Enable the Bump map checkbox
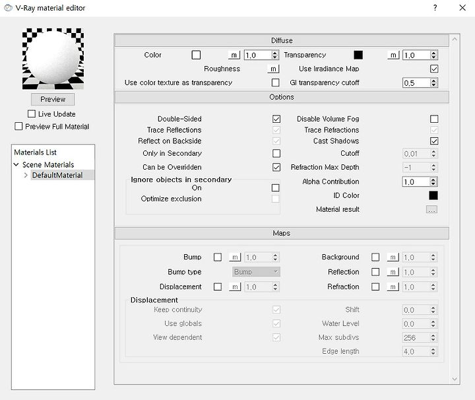 click(x=218, y=257)
